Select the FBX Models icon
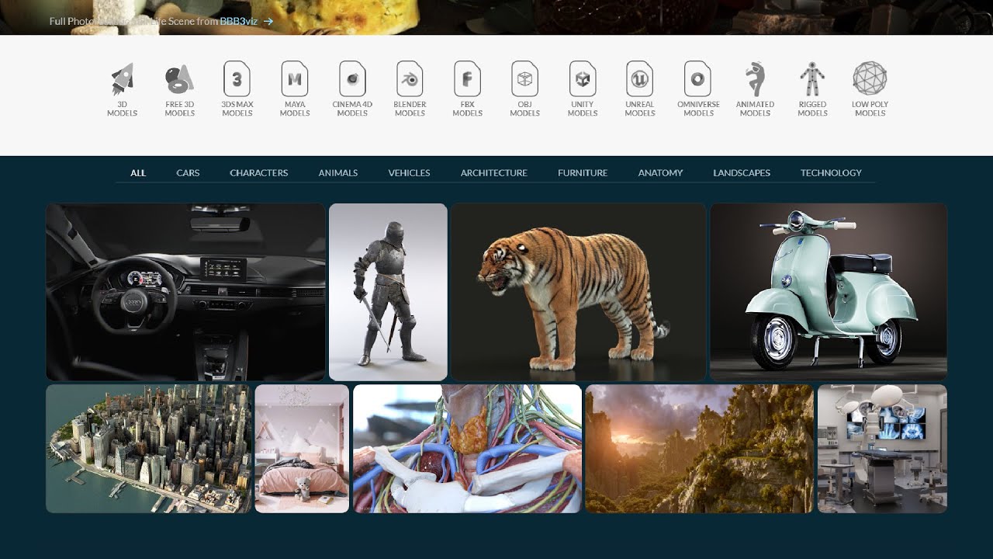This screenshot has height=559, width=993. click(467, 78)
